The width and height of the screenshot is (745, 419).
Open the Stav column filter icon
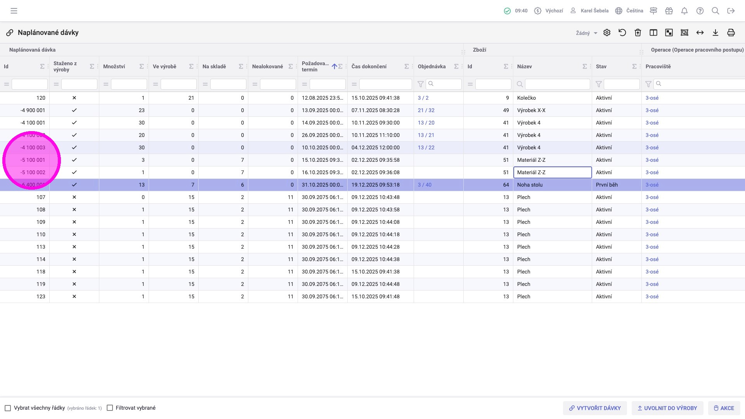(599, 84)
